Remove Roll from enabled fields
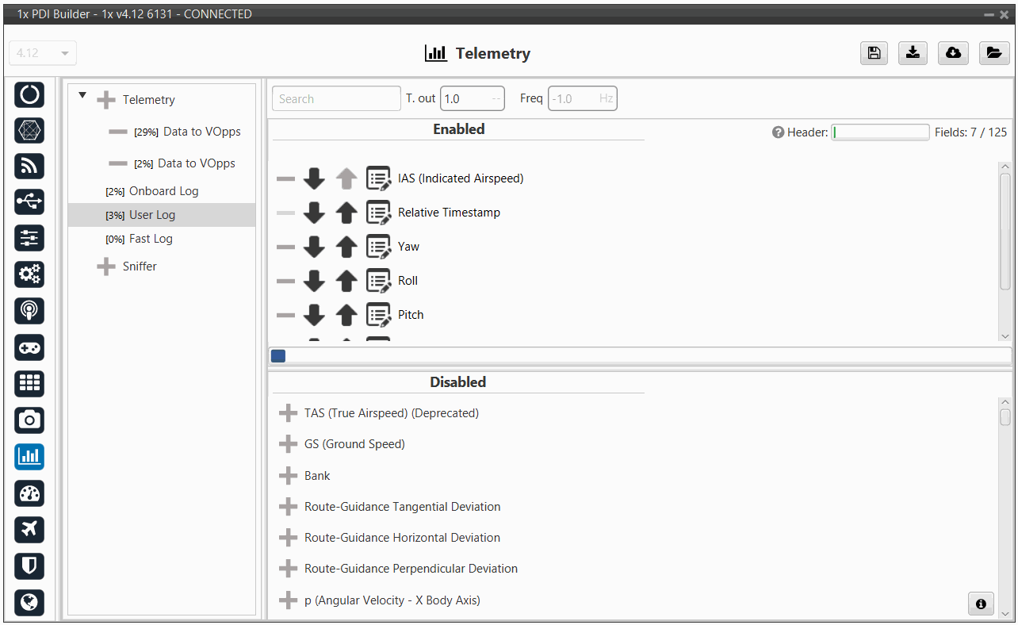Image resolution: width=1018 pixels, height=625 pixels. (285, 281)
